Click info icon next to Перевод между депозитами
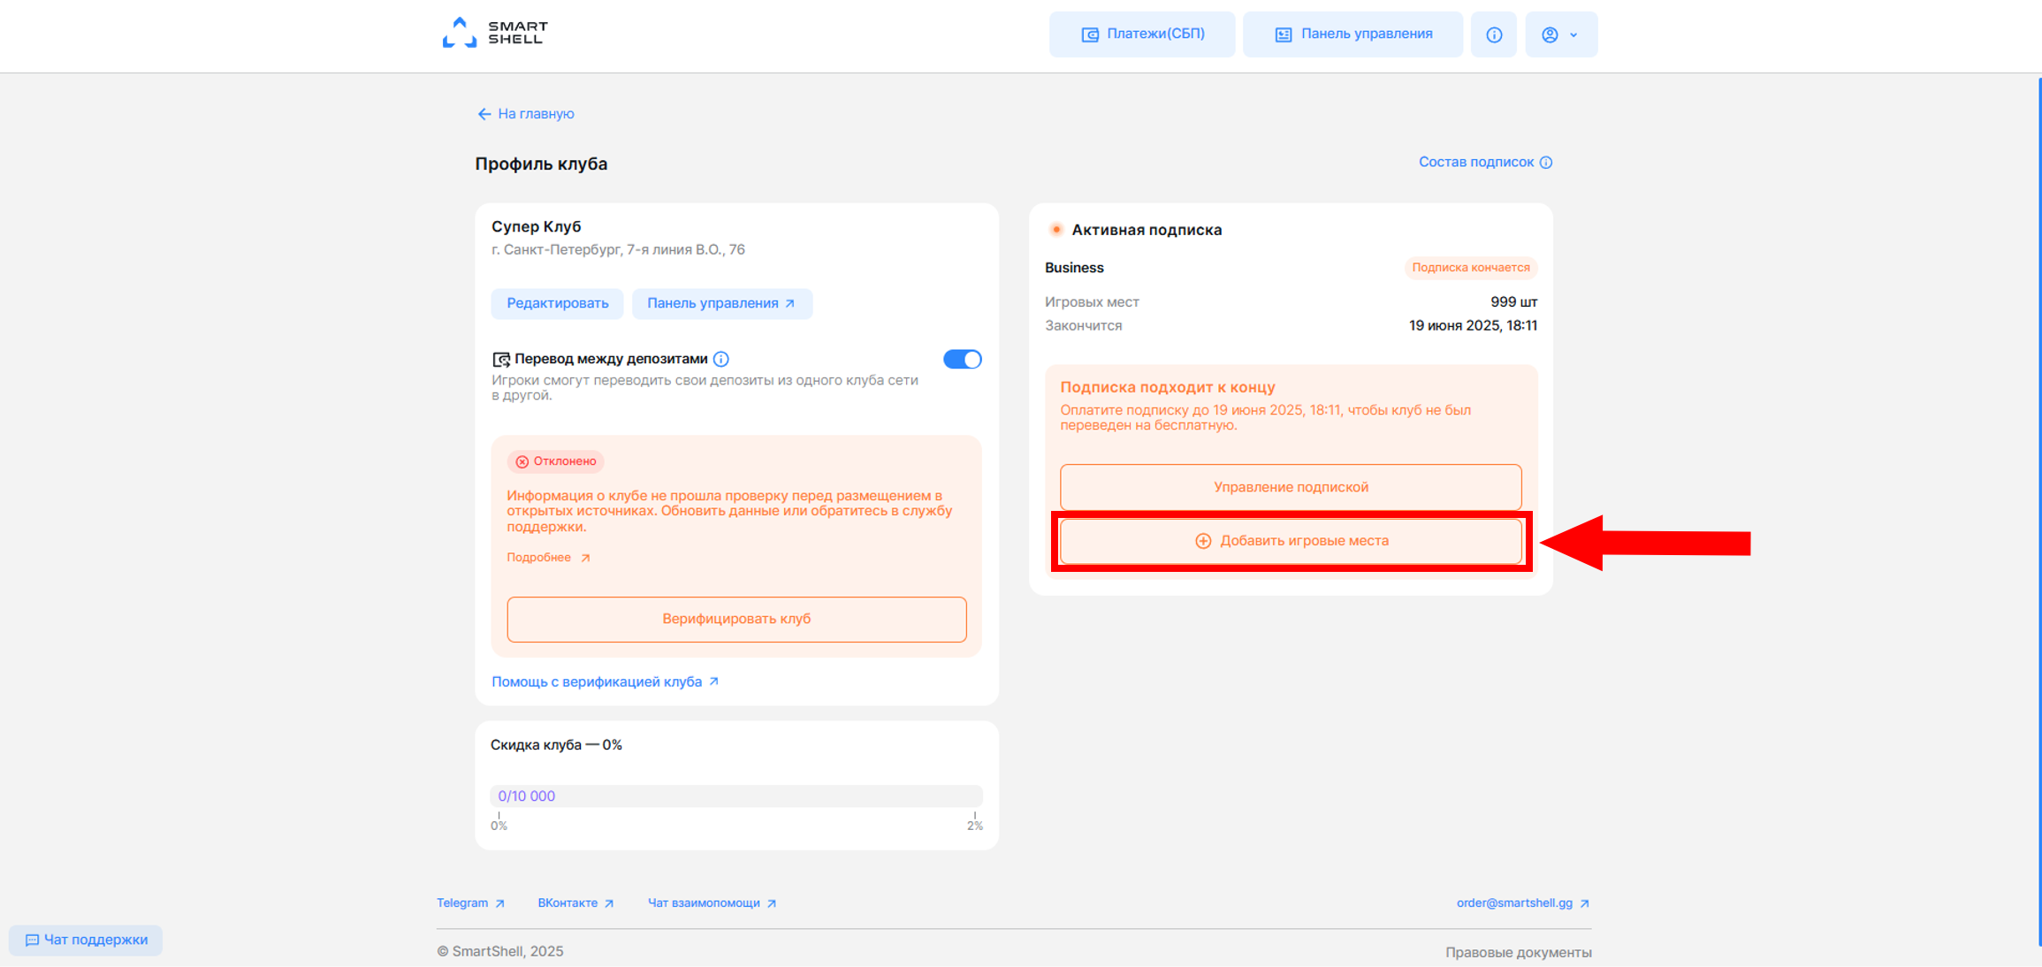Image resolution: width=2042 pixels, height=967 pixels. point(721,359)
